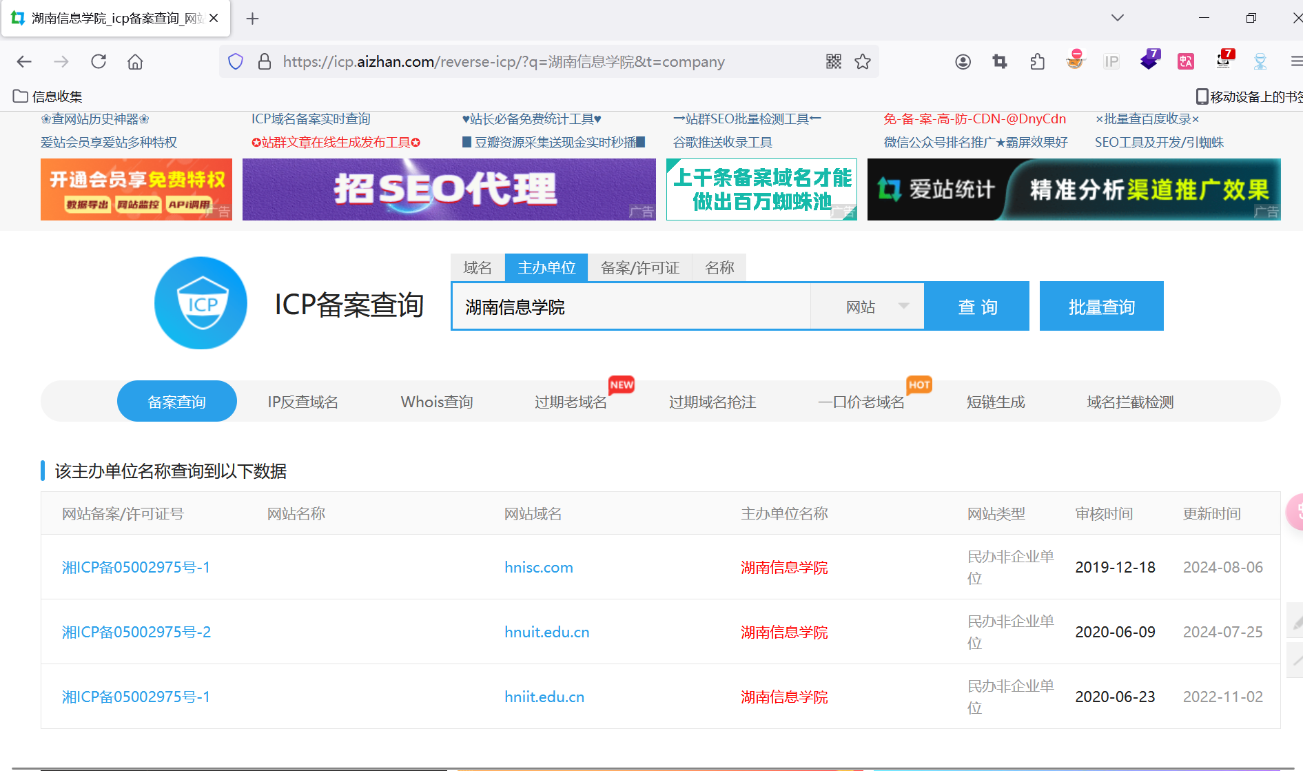
Task: Click 湖南信息学院 in the hnuit.edu.cn row
Action: click(784, 632)
